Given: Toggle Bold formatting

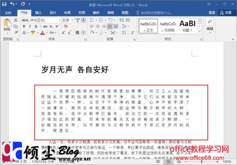Looking at the screenshot, I should point(24,26).
